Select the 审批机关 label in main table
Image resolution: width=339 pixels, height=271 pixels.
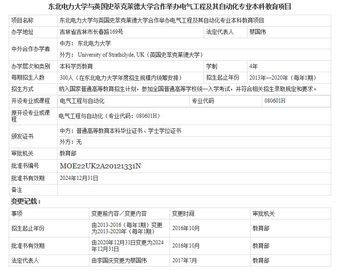click(x=22, y=154)
